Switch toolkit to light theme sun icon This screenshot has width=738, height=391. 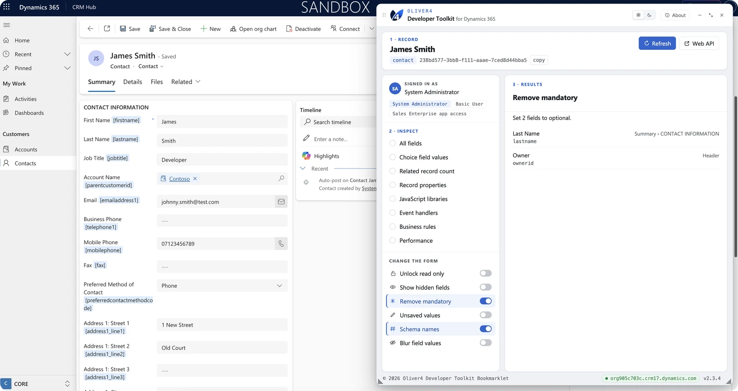click(x=638, y=15)
